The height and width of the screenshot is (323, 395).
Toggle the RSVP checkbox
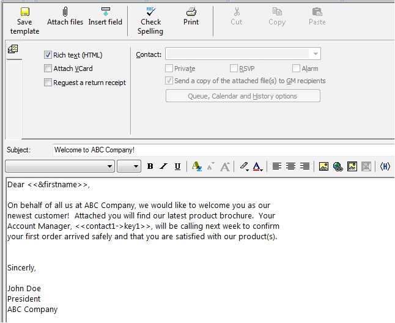coord(234,69)
